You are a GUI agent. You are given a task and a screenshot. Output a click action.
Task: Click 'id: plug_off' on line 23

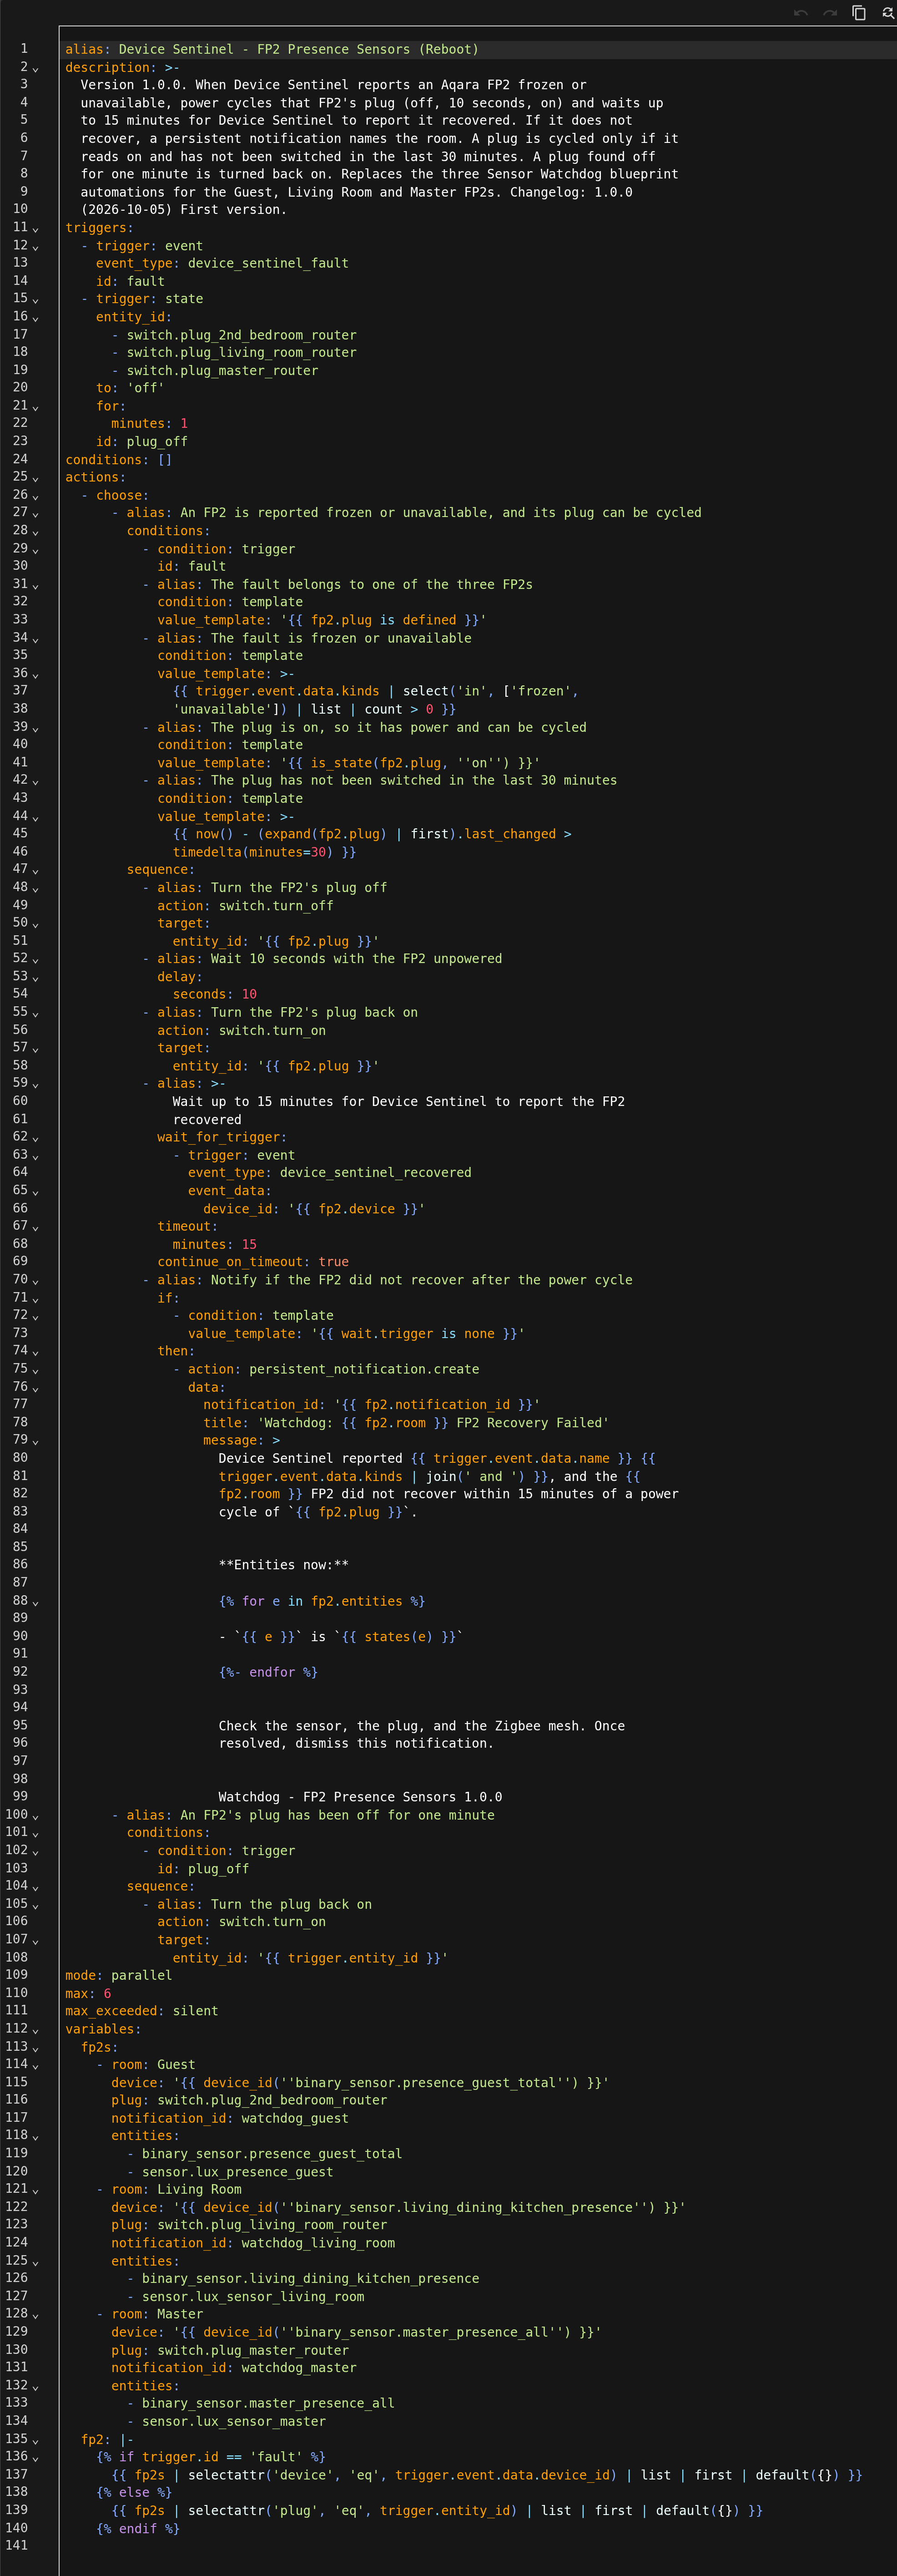coord(142,441)
